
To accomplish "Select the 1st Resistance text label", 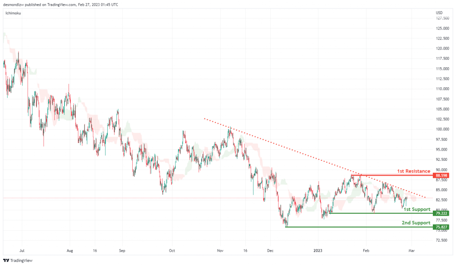I will 414,171.
